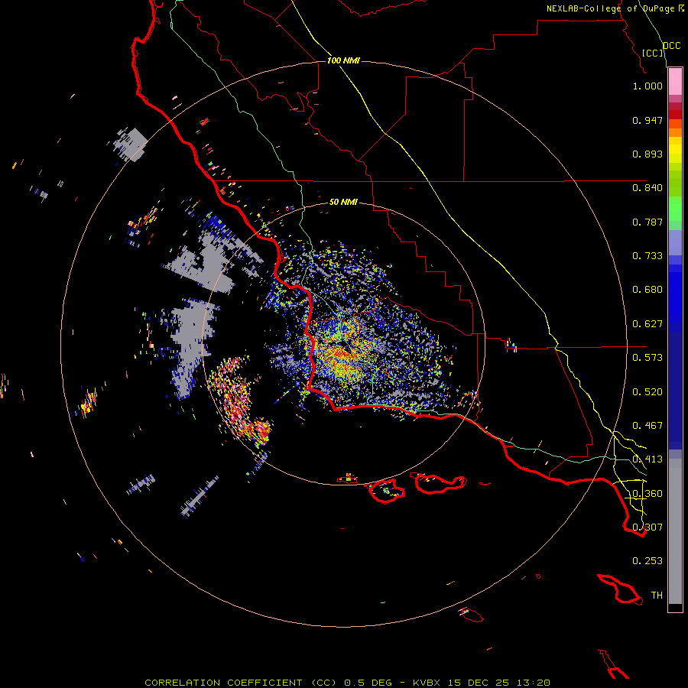688x688 pixels.
Task: Click the 1.000 value on the color scale
Action: [647, 86]
